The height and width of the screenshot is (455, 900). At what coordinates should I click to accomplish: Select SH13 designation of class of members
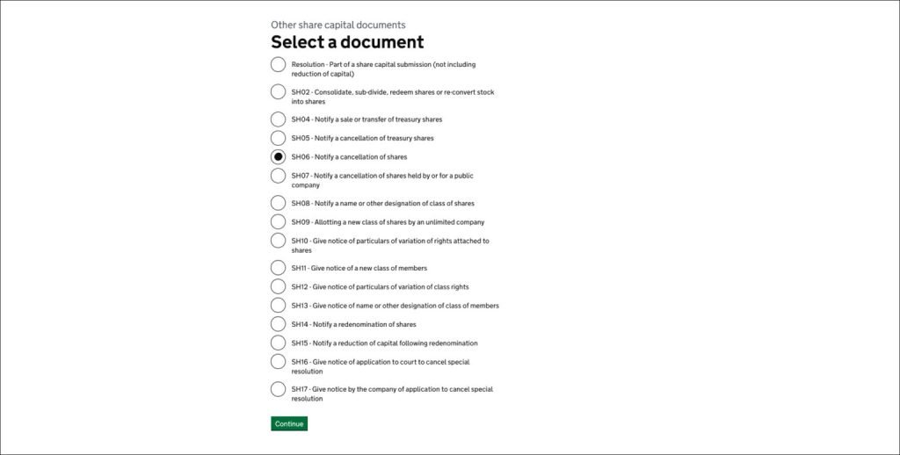[x=278, y=306]
